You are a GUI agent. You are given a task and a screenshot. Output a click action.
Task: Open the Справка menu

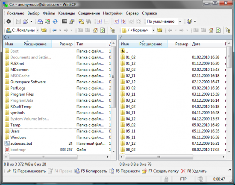[x=150, y=13]
